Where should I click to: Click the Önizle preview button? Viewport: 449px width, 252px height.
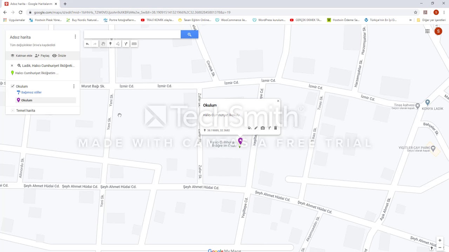(x=59, y=56)
